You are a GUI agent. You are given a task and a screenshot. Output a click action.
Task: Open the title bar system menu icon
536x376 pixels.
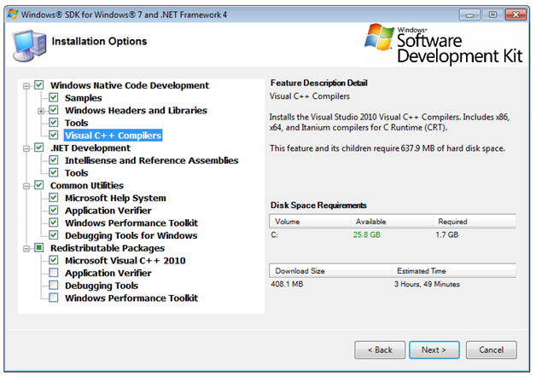[x=13, y=14]
